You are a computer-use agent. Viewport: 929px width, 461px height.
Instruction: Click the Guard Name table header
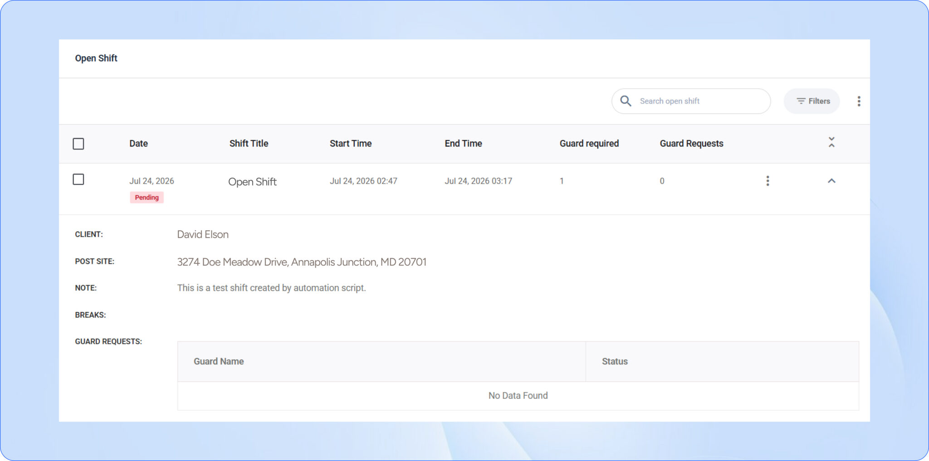219,361
